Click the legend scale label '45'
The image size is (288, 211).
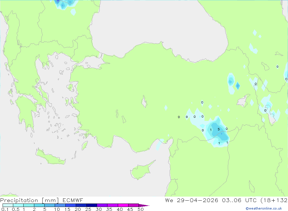click(x=130, y=209)
